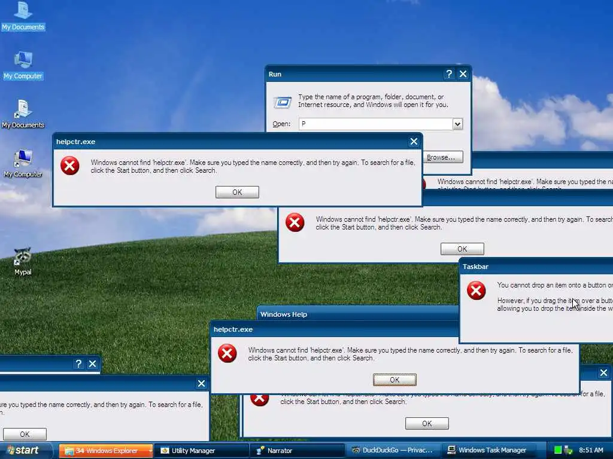Click the Start button
Screen dimensions: 613x459
26,451
